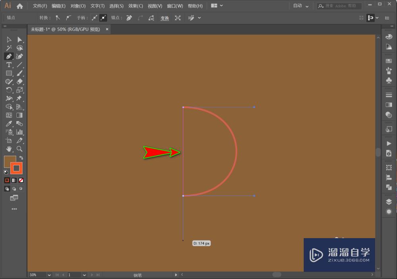Swap fill and stroke colors
The height and width of the screenshot is (279, 397).
pos(21,158)
